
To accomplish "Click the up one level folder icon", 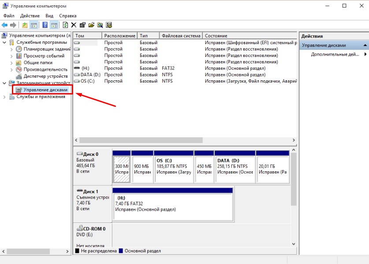I will coord(25,25).
